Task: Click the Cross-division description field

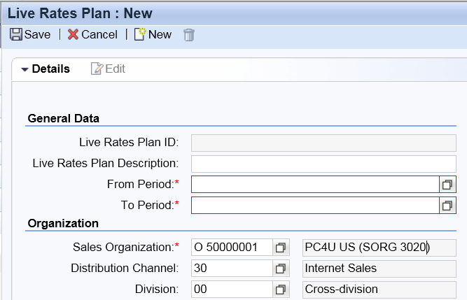Action: coord(379,290)
